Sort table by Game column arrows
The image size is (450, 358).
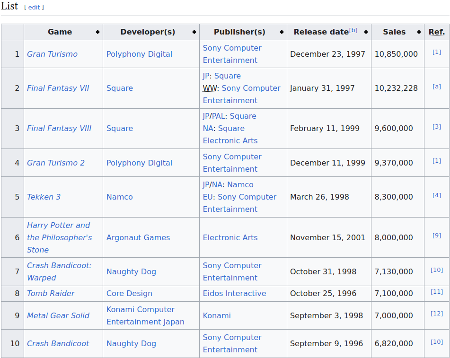coord(97,32)
